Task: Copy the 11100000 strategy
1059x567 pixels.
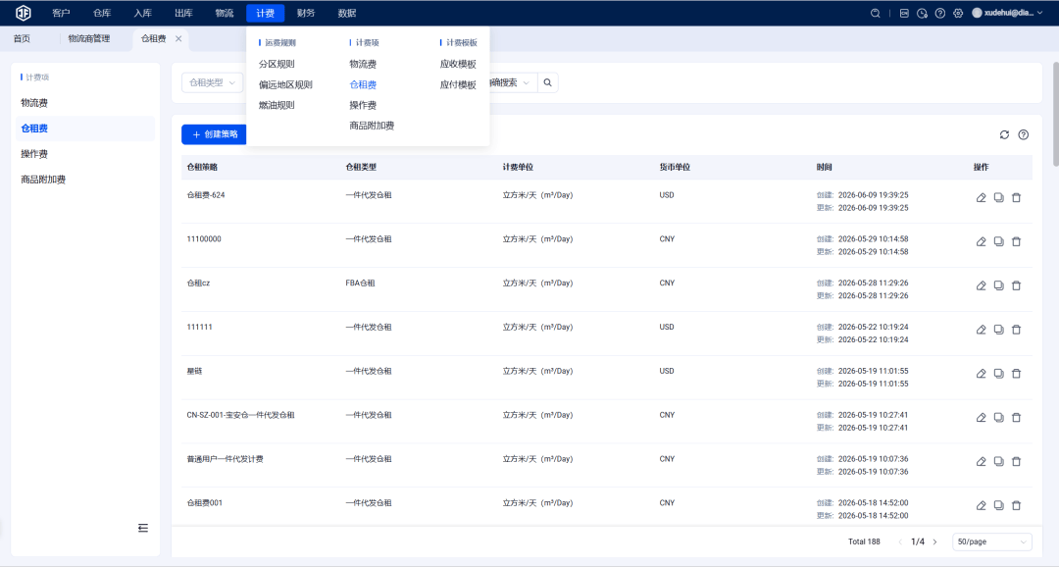Action: (998, 241)
